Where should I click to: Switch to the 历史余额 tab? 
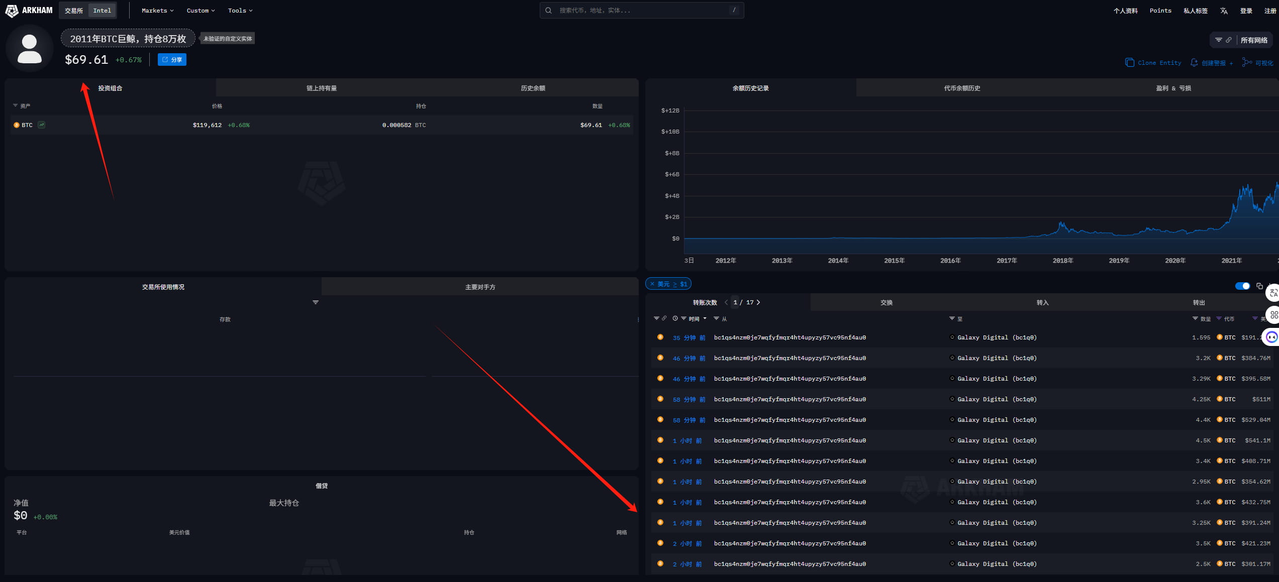coord(533,88)
